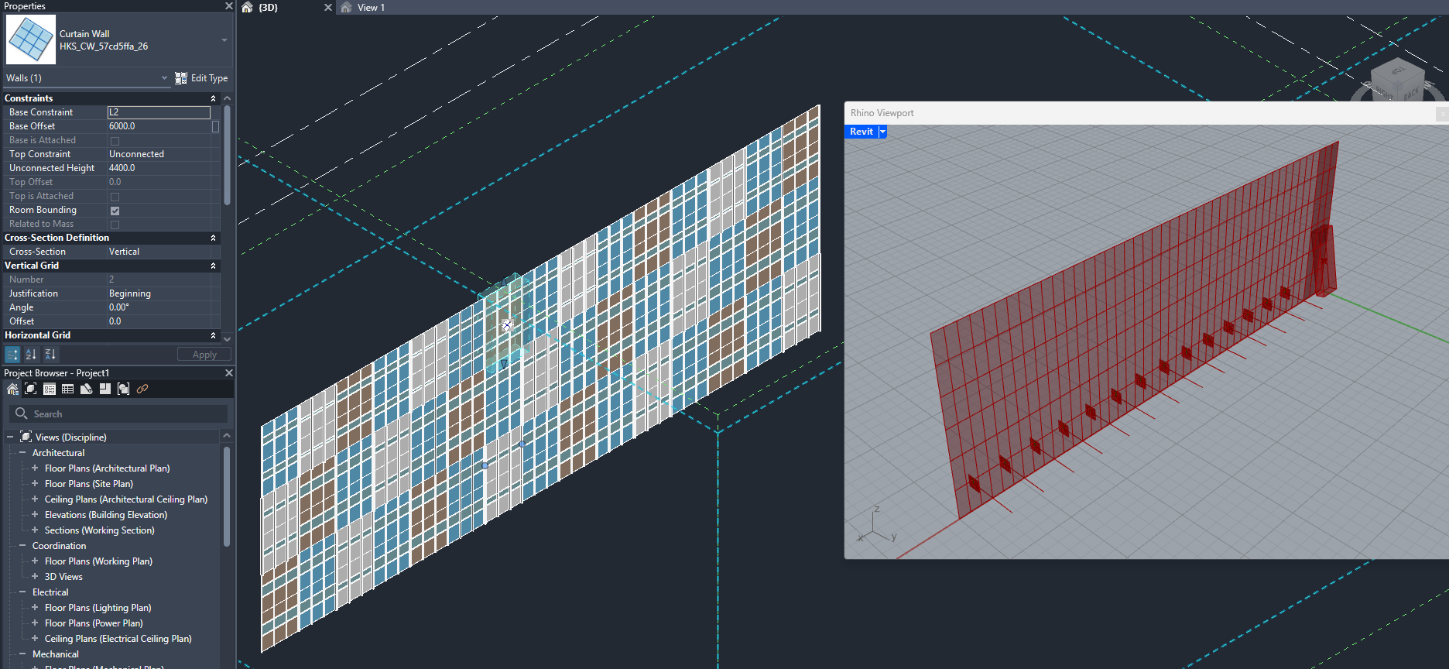The height and width of the screenshot is (669, 1449).
Task: Click the Properties panel scrollbar thumb
Action: [x=227, y=155]
